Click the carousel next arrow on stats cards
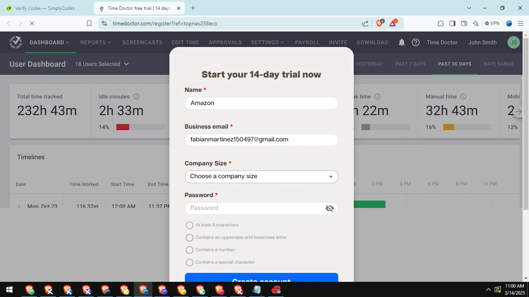This screenshot has height=297, width=529. pyautogui.click(x=518, y=112)
